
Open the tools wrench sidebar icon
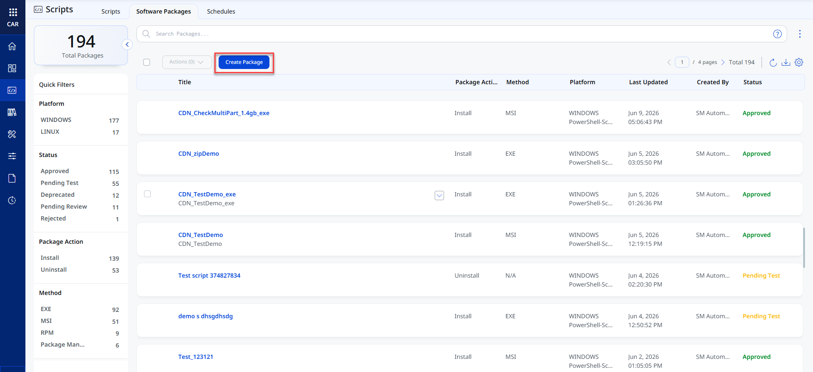12,134
